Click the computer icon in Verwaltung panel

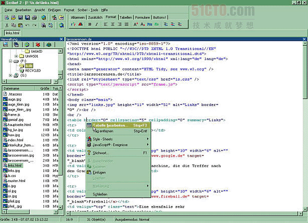point(6,44)
